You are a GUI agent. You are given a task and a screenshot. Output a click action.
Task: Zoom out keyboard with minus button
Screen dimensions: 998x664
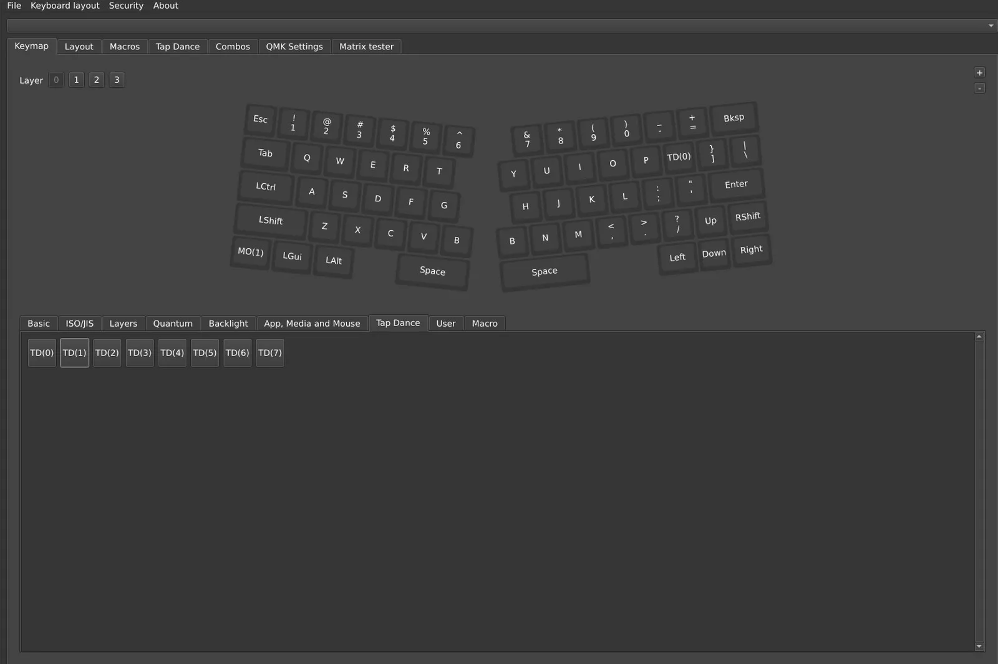tap(979, 89)
